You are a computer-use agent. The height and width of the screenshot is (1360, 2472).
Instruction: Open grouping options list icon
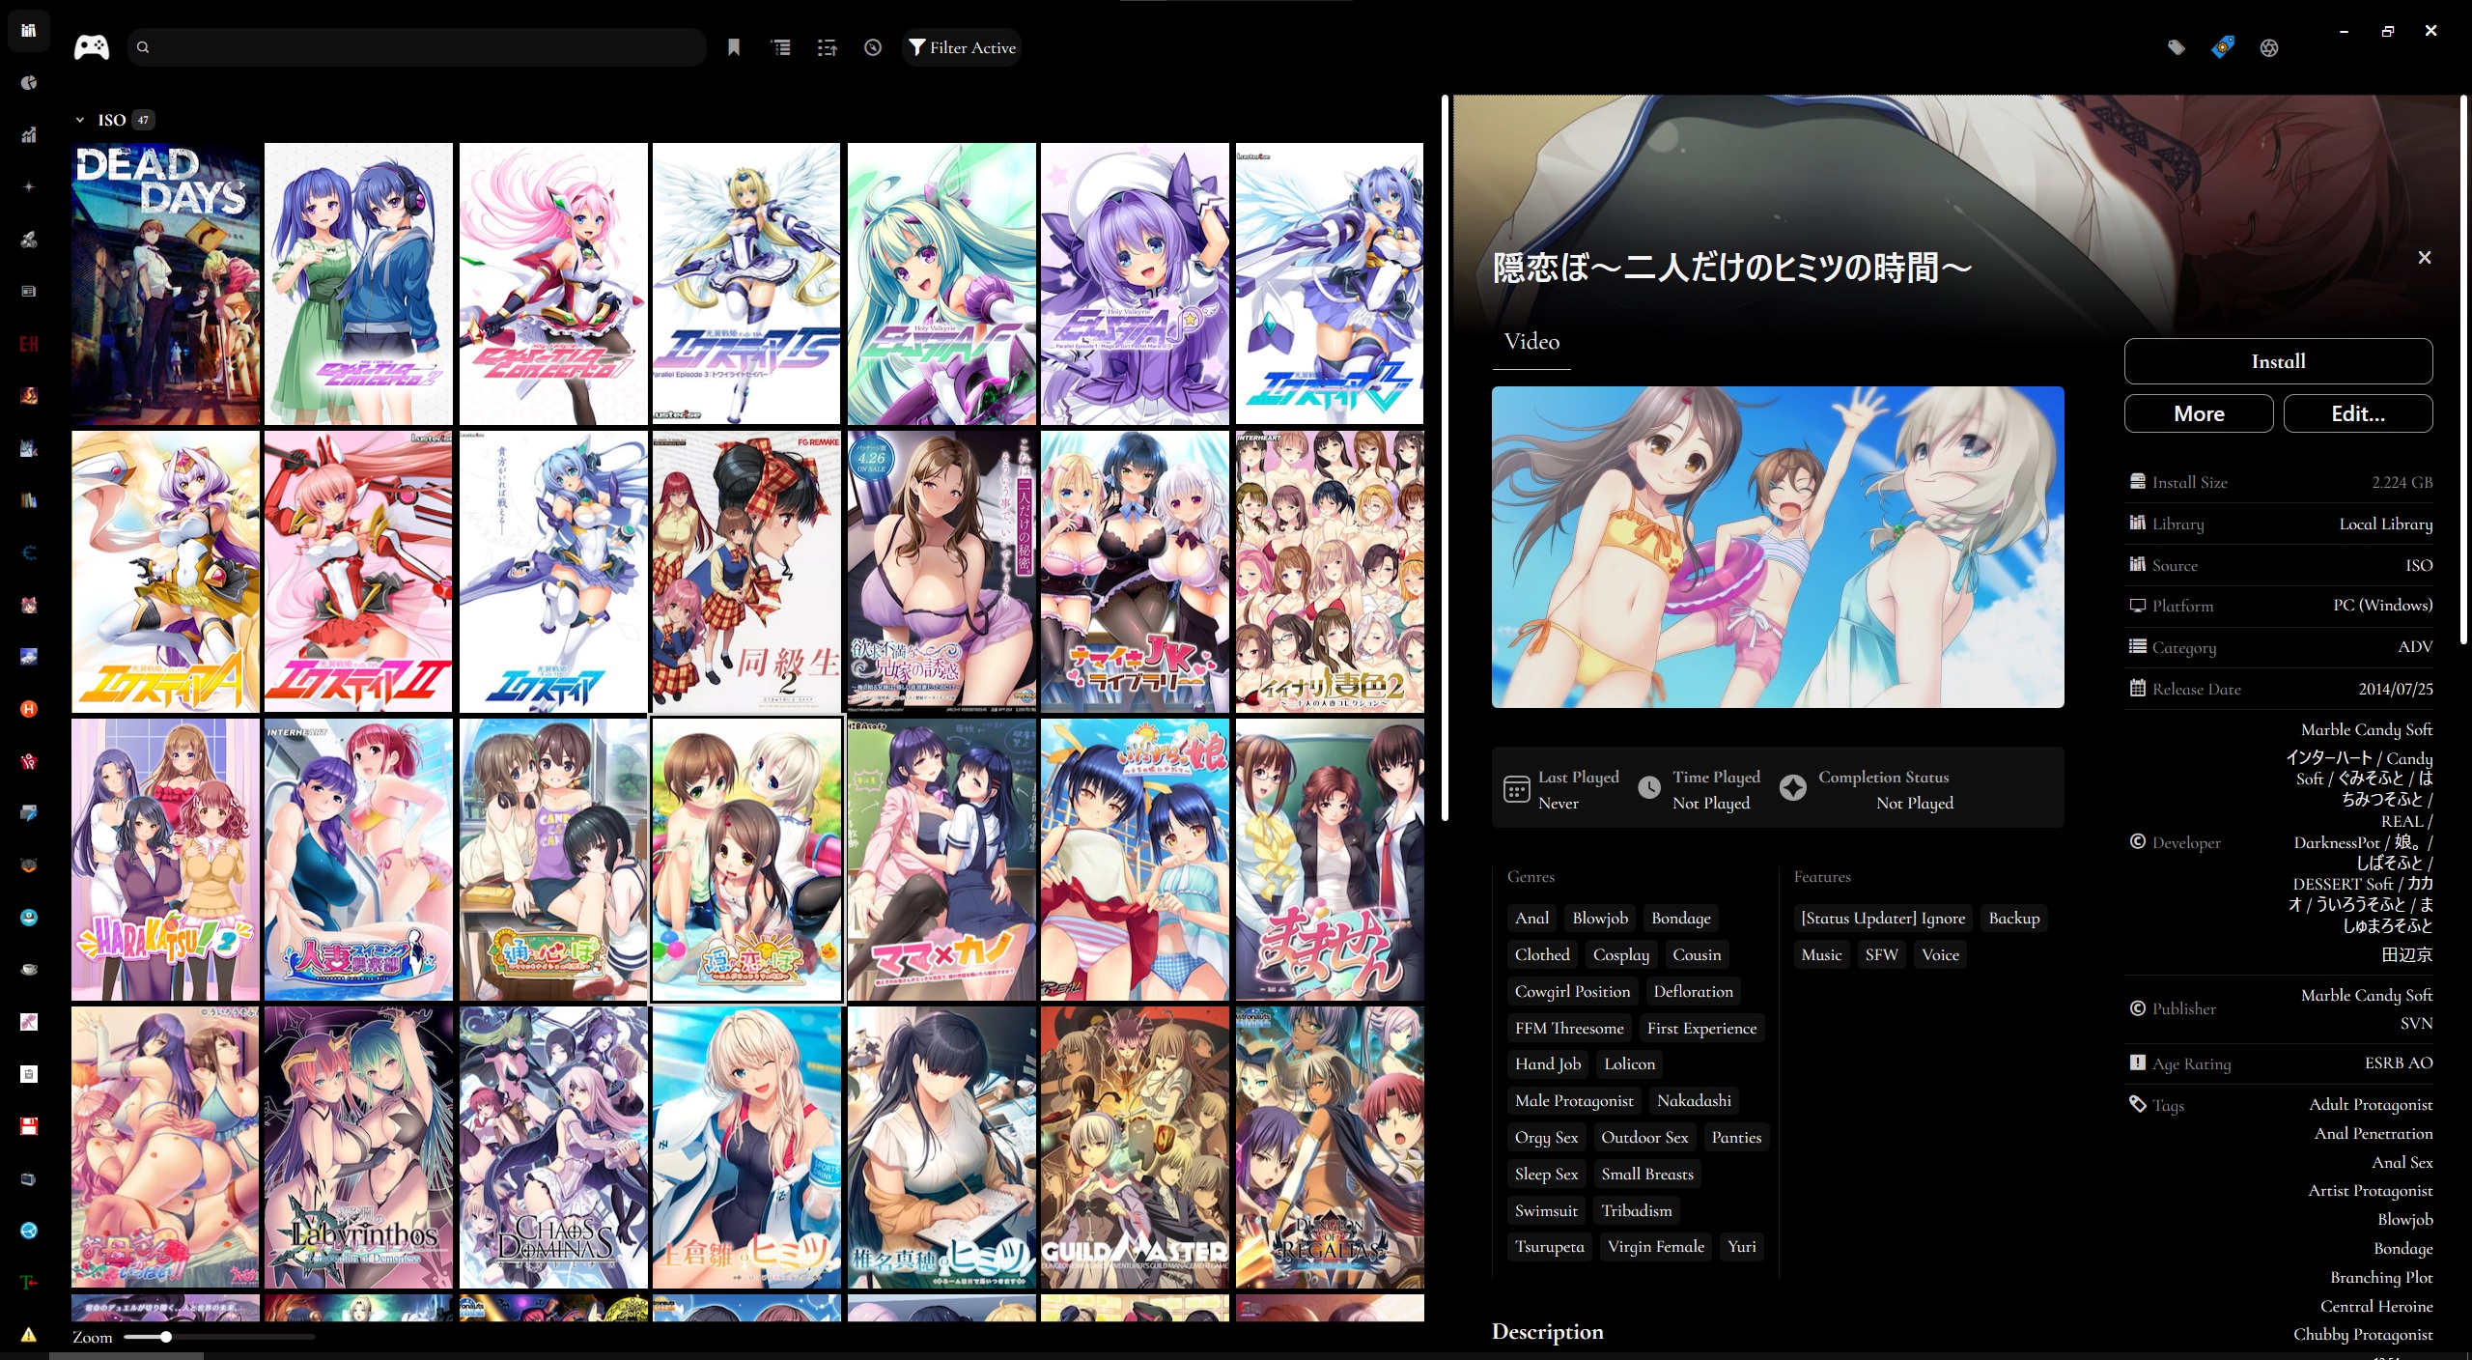pyautogui.click(x=781, y=47)
